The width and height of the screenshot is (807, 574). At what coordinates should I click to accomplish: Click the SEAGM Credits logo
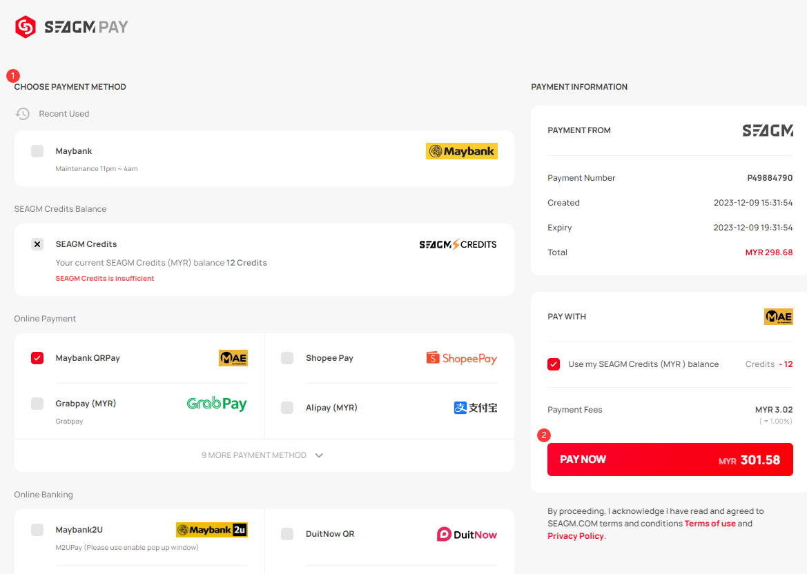pyautogui.click(x=458, y=244)
